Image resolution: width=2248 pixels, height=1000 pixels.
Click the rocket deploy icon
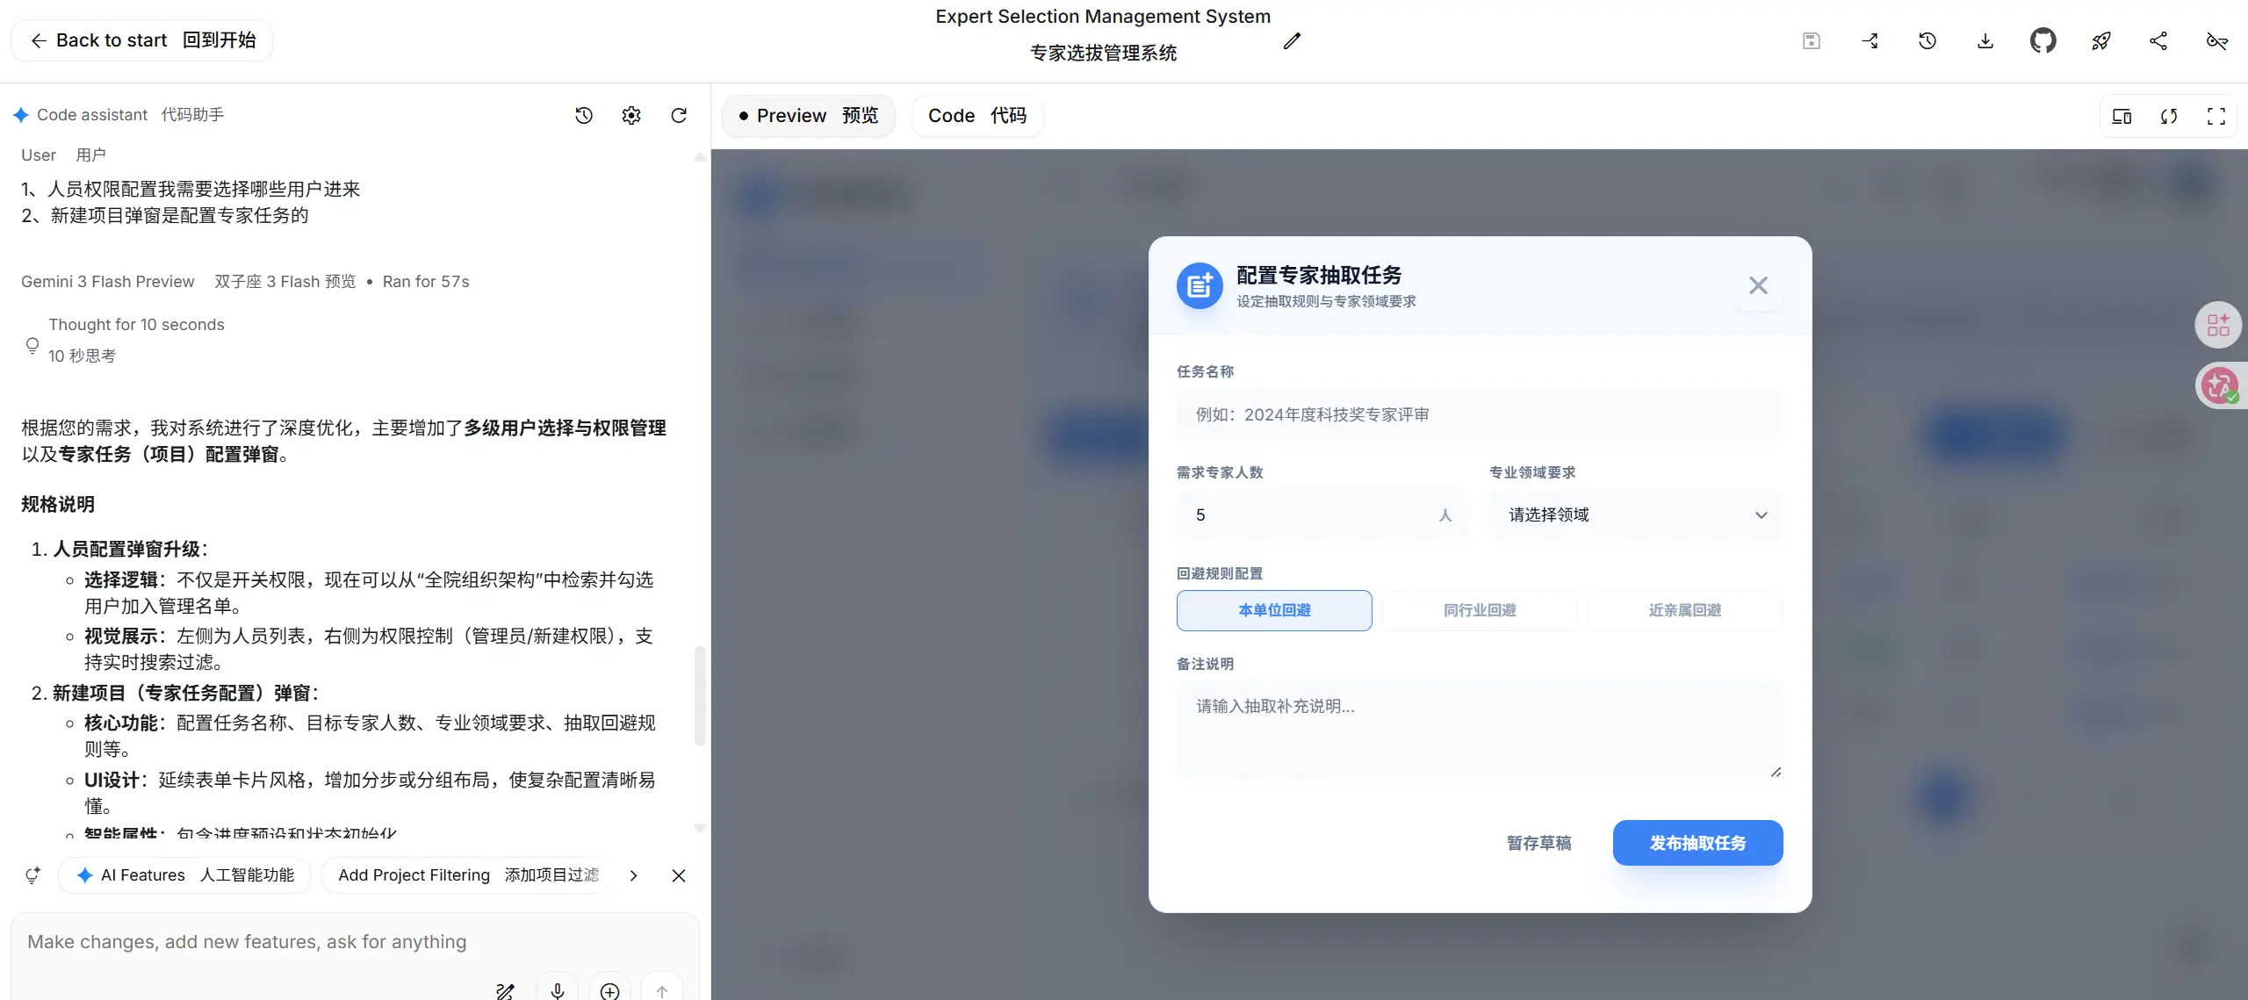coord(2100,40)
